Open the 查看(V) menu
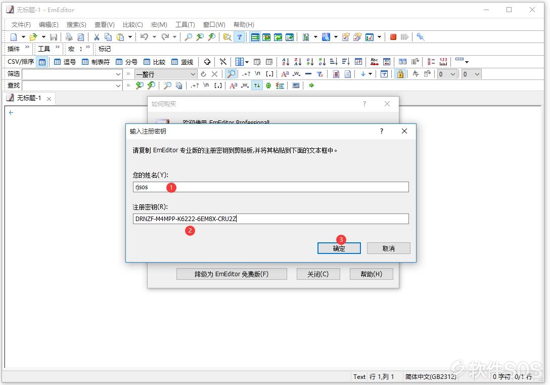Screen dimensions: 550x385 pos(105,25)
